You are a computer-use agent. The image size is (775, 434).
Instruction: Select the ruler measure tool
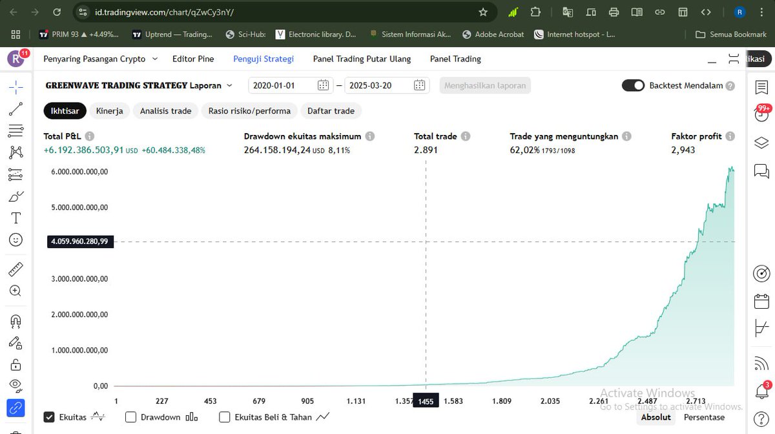click(15, 269)
